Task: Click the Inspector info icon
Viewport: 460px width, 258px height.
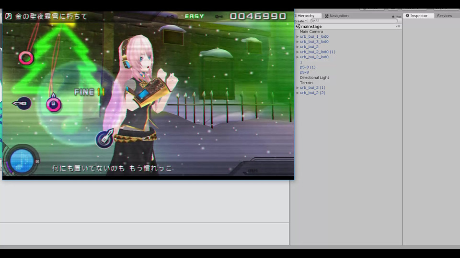Action: 407,16
